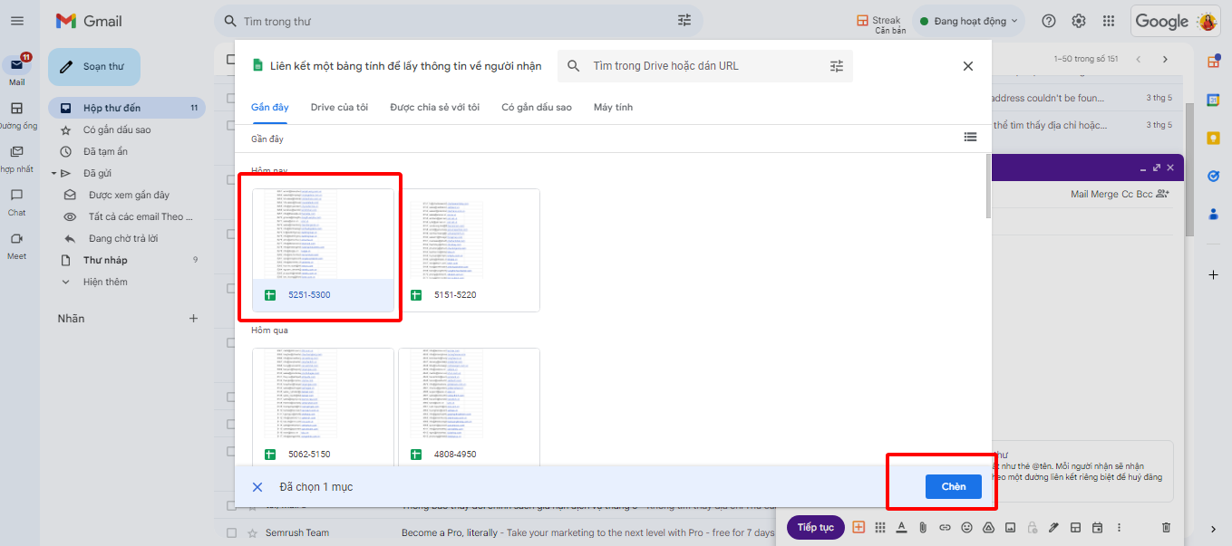Viewport: 1232px width, 546px height.
Task: Click the list view icon in Drive picker
Action: [970, 138]
